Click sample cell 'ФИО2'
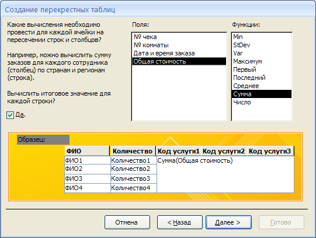Image resolution: width=316 pixels, height=238 pixels. (88, 169)
